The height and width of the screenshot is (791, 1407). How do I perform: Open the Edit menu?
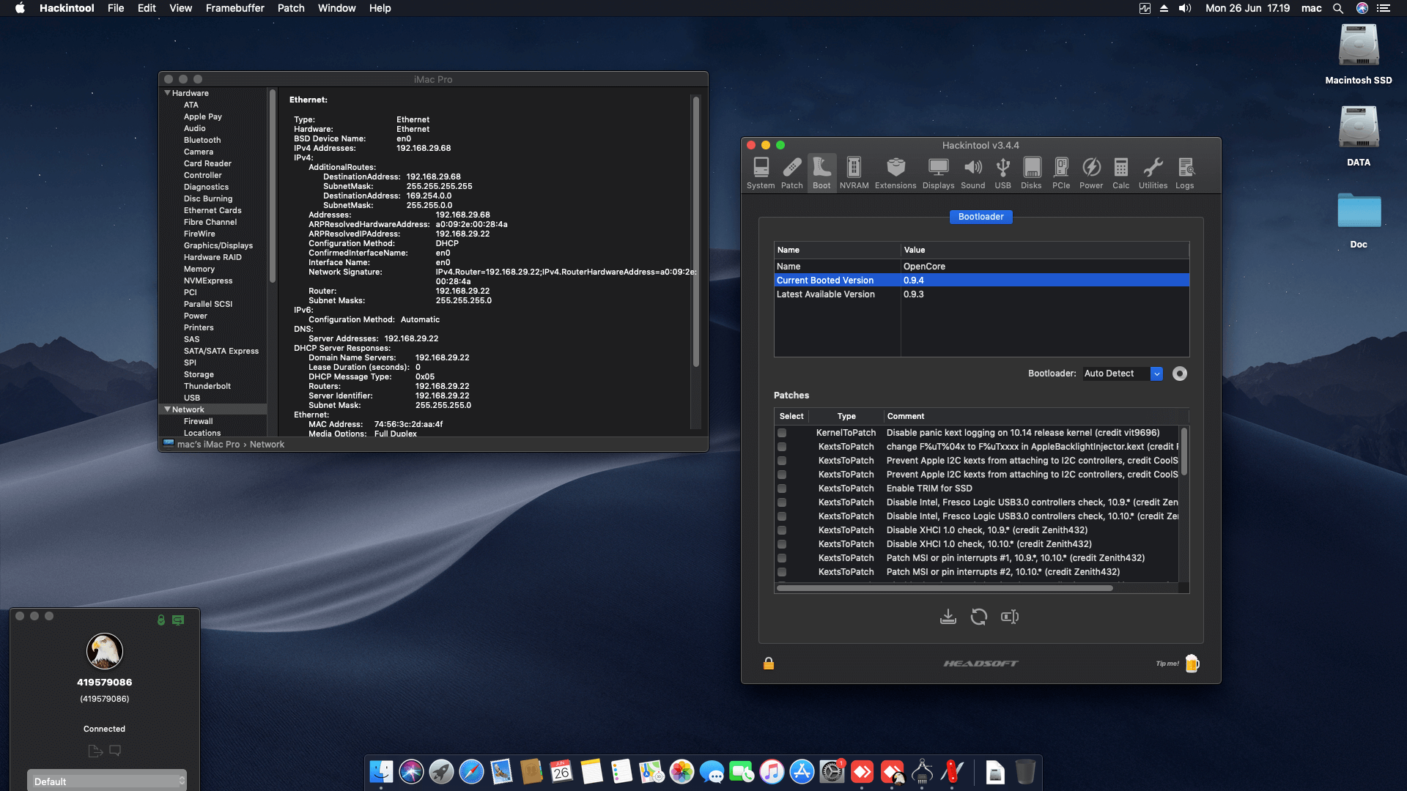147,8
